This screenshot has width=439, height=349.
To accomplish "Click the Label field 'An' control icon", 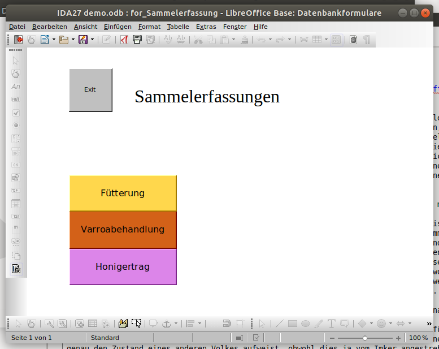I will click(x=16, y=87).
